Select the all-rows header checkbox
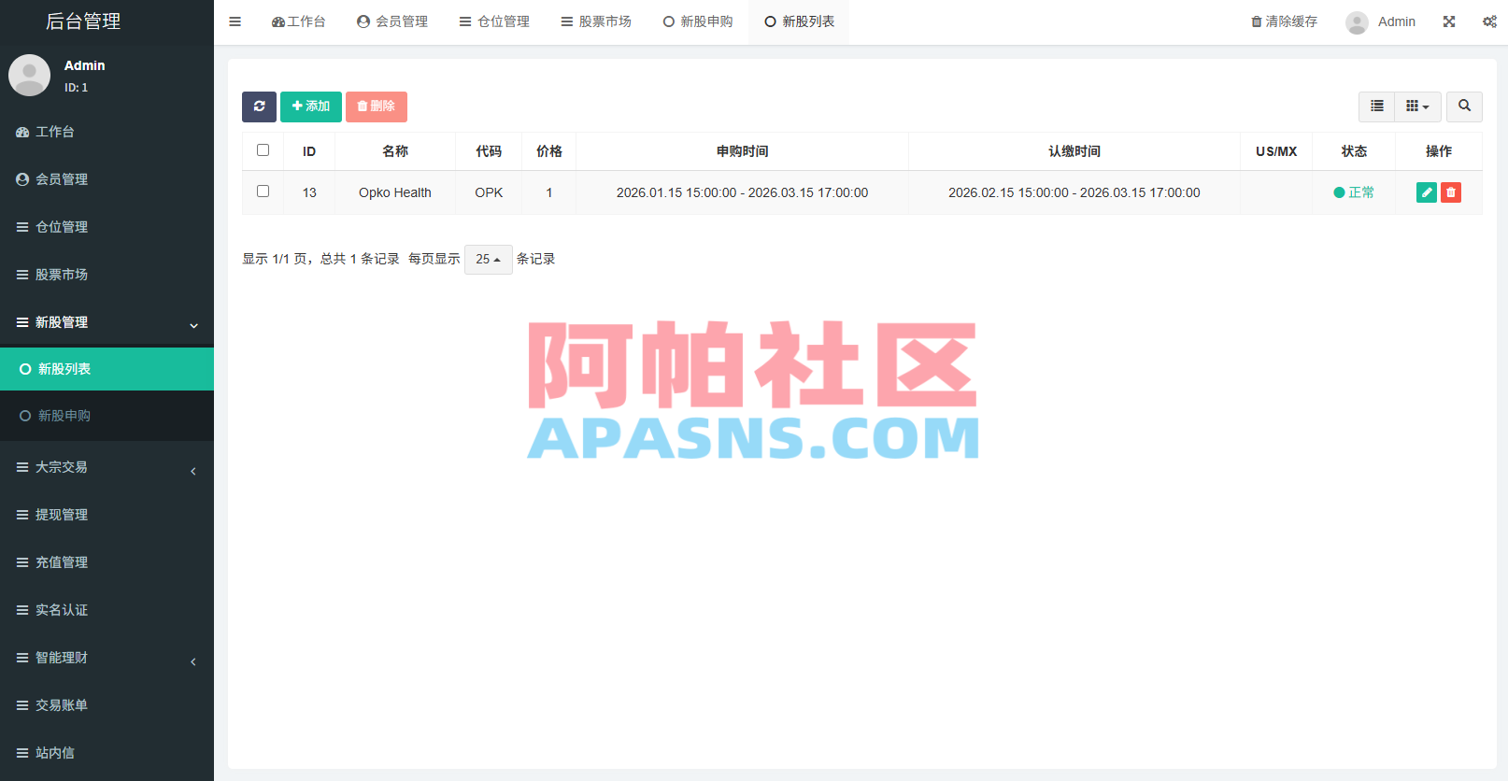1508x781 pixels. tap(263, 150)
